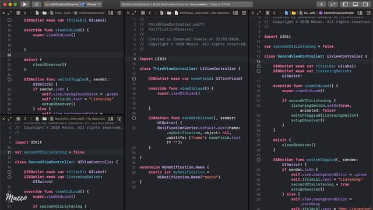Image resolution: width=373 pixels, height=210 pixels.
Task: Toggle the bottom debug area panel
Action: click(355, 4)
